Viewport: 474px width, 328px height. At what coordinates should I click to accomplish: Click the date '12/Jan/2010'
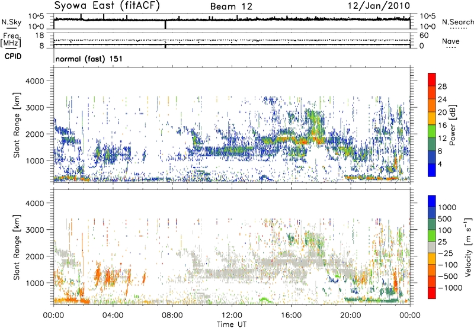pos(379,6)
